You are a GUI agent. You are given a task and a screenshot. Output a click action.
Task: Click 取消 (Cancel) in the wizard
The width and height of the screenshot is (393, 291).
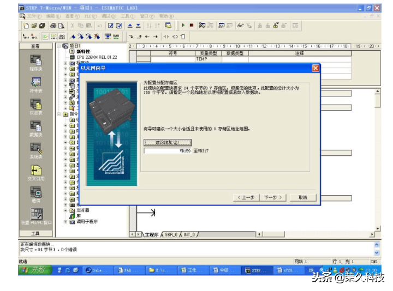coord(302,197)
